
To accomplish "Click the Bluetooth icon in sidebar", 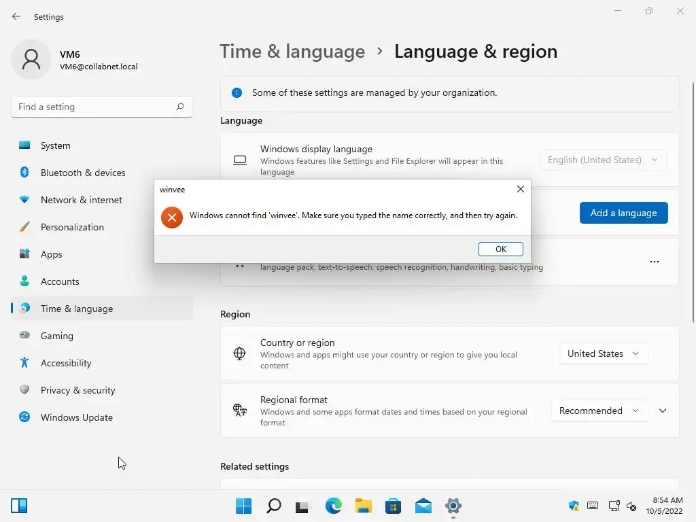I will [24, 172].
